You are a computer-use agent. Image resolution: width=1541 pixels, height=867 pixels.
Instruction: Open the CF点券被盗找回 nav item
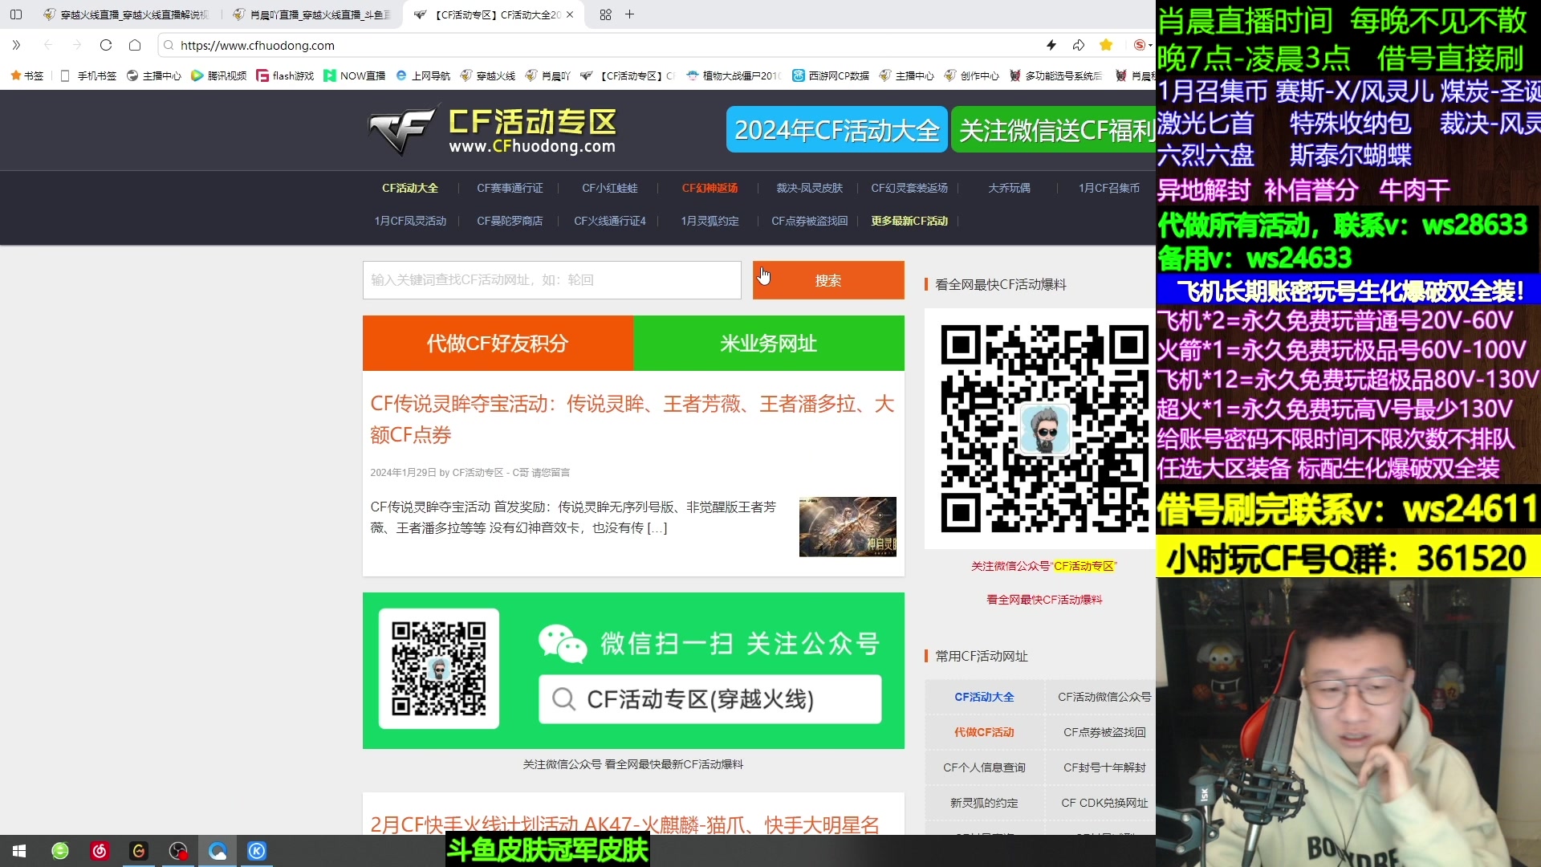pos(809,221)
